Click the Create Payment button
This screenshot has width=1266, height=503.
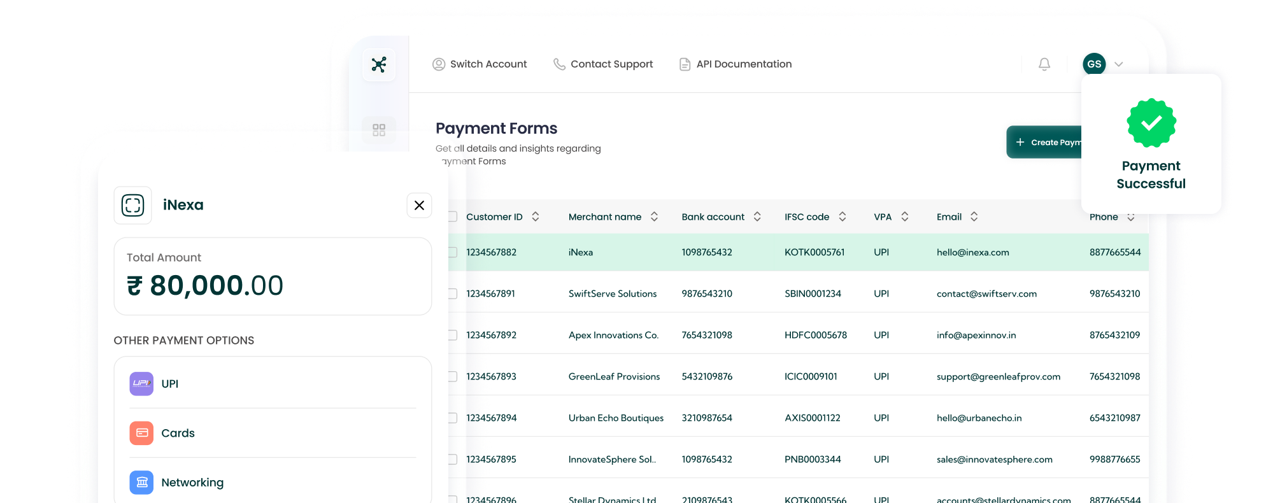tap(1044, 142)
